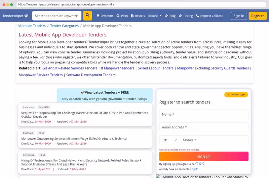Click the Custom 2 tag
The width and height of the screenshot is (269, 178).
pos(28,133)
